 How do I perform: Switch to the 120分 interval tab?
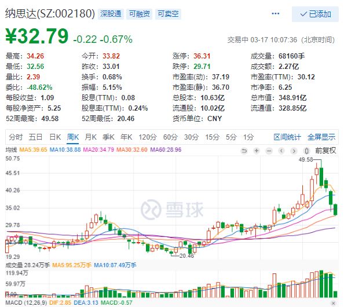[x=148, y=137]
